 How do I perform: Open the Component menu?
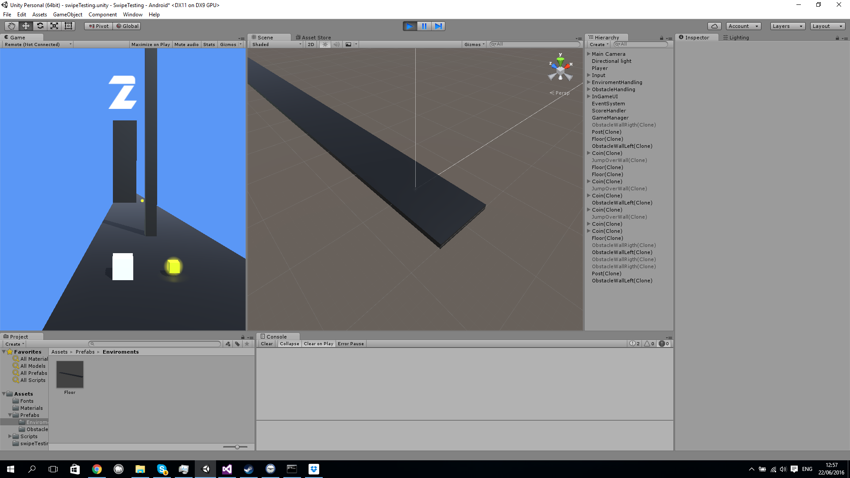point(103,15)
